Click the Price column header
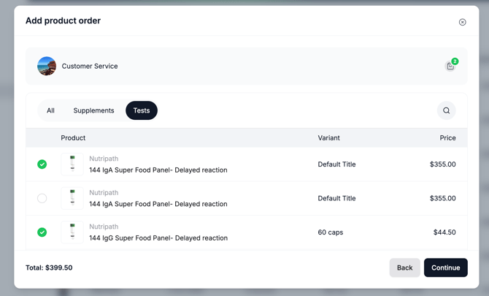 (x=447, y=138)
